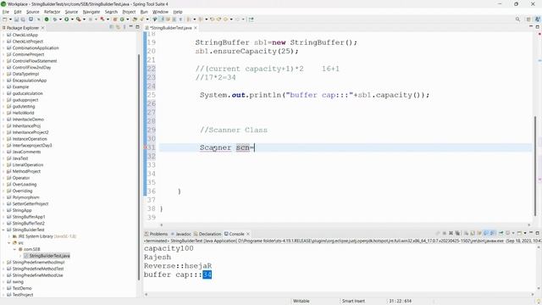This screenshot has height=305, width=542.
Task: Collapse the com.SEB package node
Action: 15,249
